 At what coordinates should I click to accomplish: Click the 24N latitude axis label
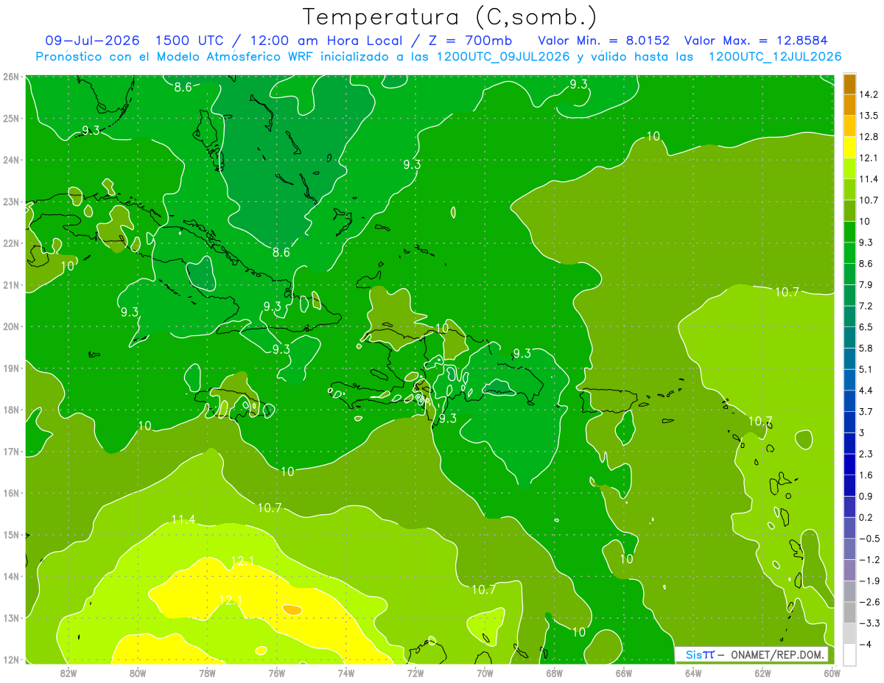(x=10, y=160)
